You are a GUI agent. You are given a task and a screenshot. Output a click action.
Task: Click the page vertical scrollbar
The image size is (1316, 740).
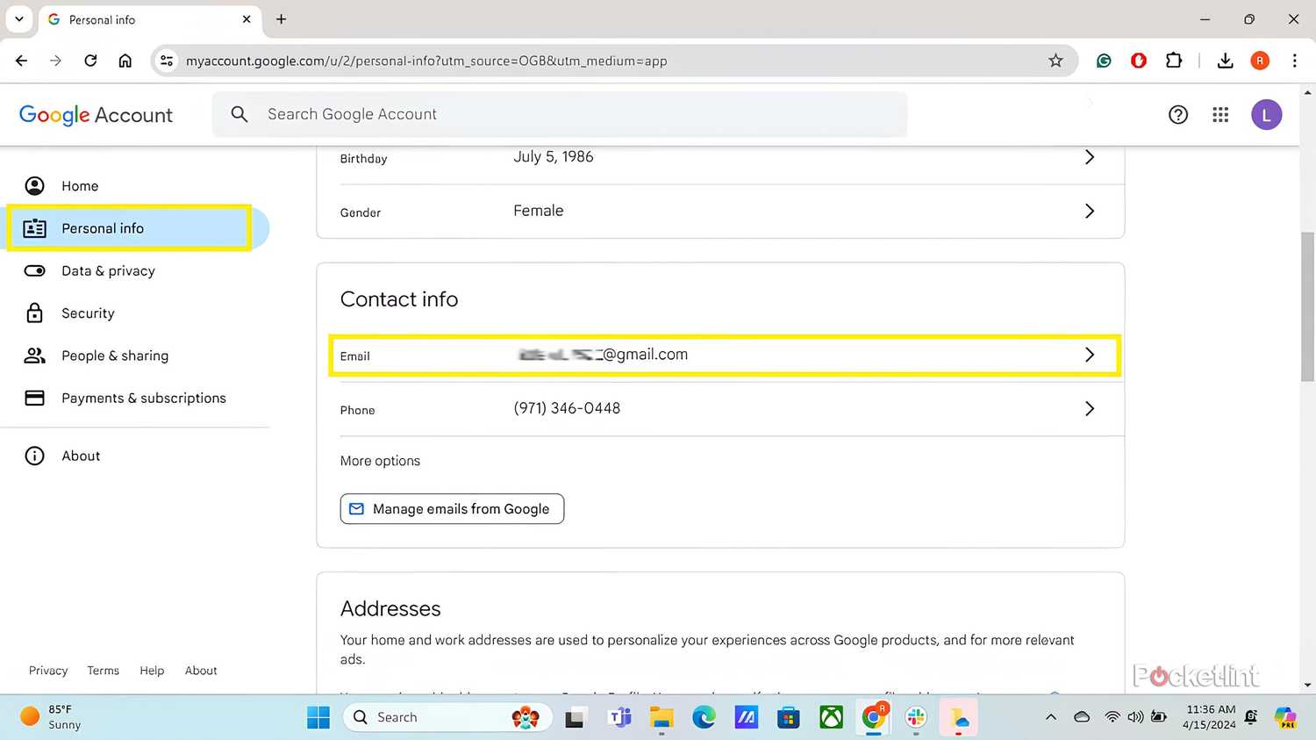(1307, 307)
